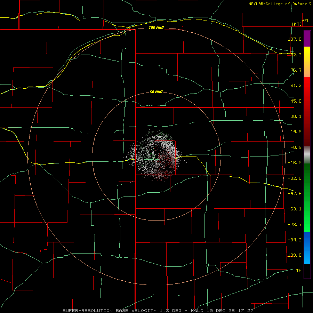Click the 50 NMI range ring label
313x313 pixels.
click(156, 92)
